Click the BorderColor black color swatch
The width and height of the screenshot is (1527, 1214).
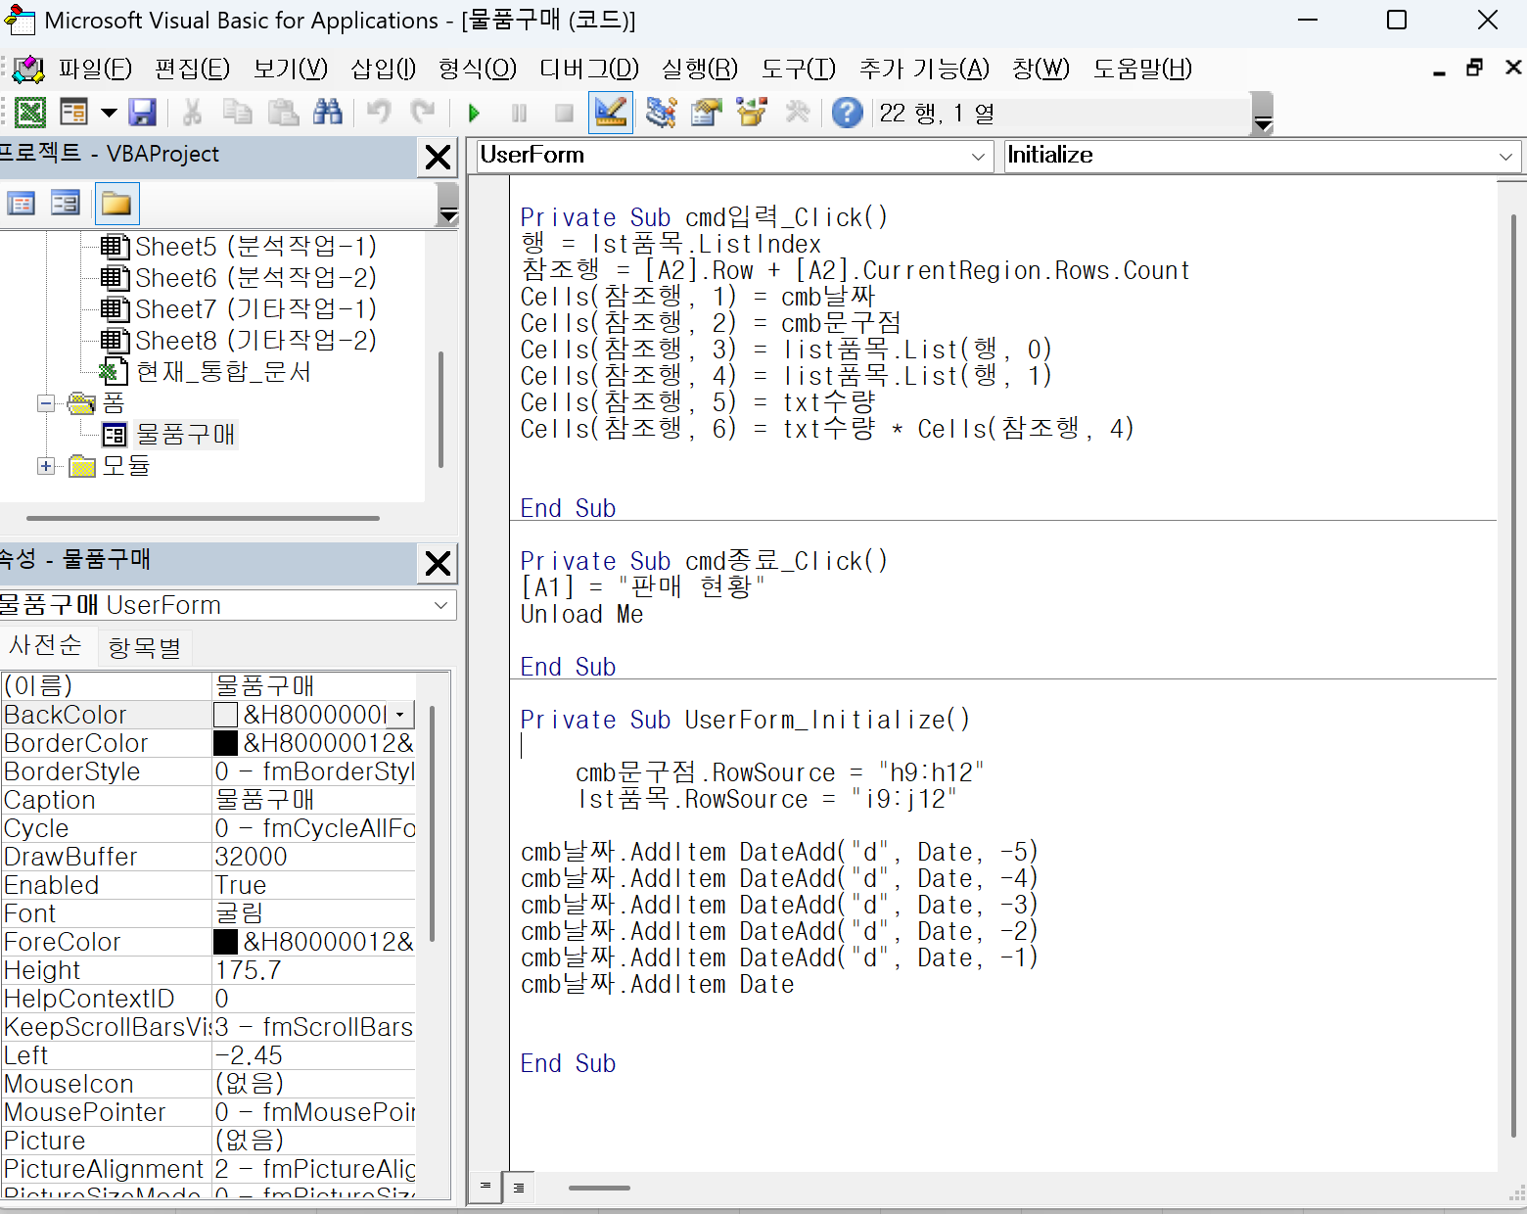pos(225,743)
